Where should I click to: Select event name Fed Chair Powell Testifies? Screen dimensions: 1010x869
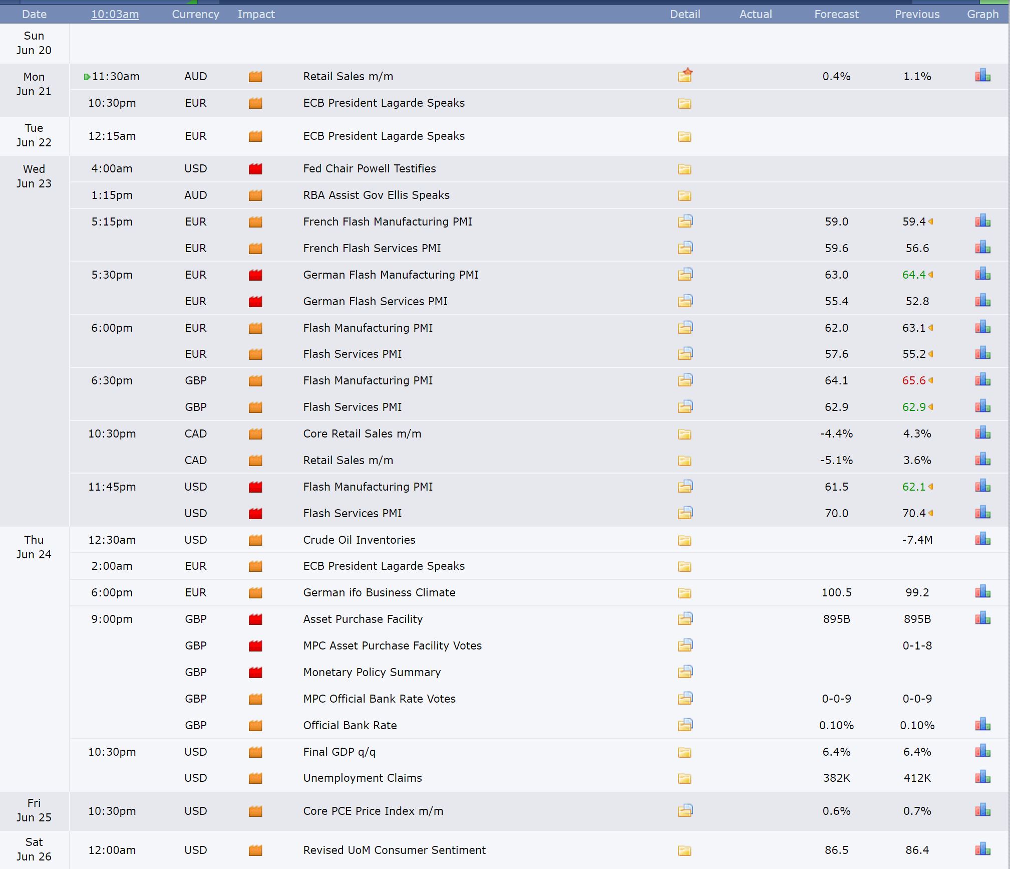(x=369, y=168)
